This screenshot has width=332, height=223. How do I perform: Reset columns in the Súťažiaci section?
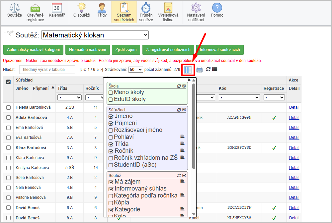[x=179, y=110]
